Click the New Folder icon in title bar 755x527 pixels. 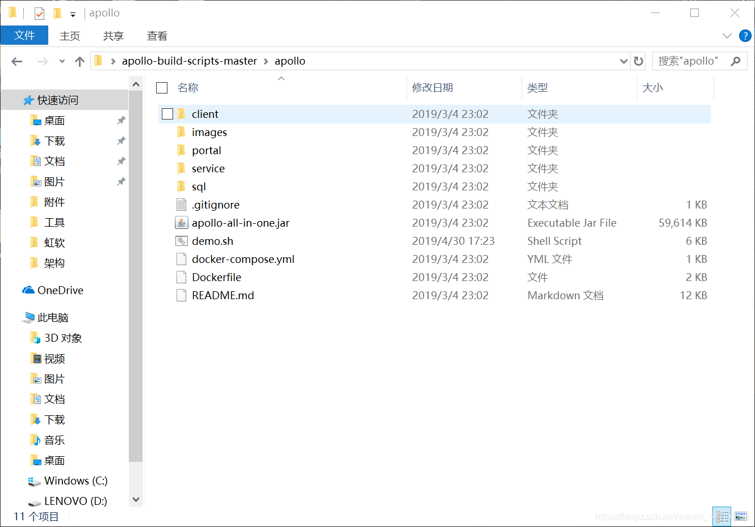click(x=57, y=13)
